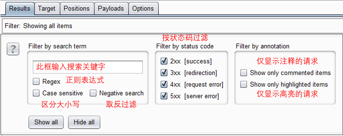Screen dimensions: 343x136
Task: Open the Target tab
Action: 47,8
